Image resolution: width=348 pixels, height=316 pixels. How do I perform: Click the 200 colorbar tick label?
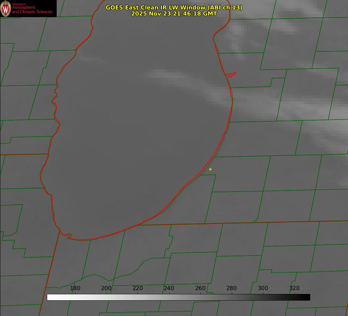pos(106,288)
